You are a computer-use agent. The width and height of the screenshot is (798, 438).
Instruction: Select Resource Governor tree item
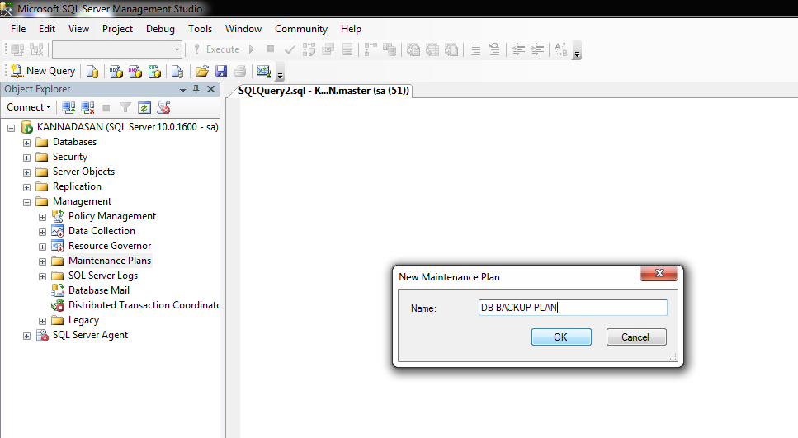click(x=110, y=246)
